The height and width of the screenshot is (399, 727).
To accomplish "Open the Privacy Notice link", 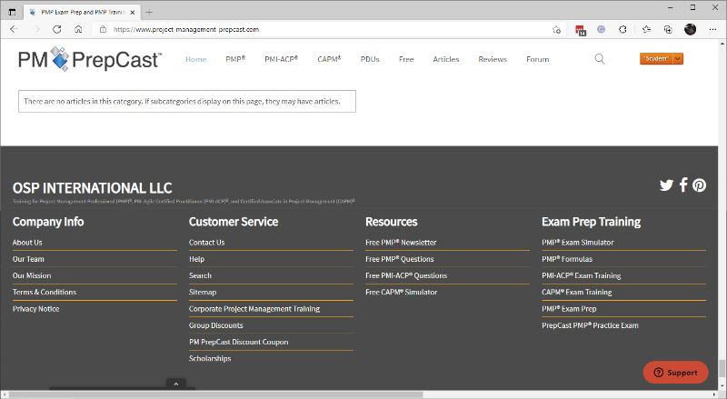I will [x=35, y=309].
